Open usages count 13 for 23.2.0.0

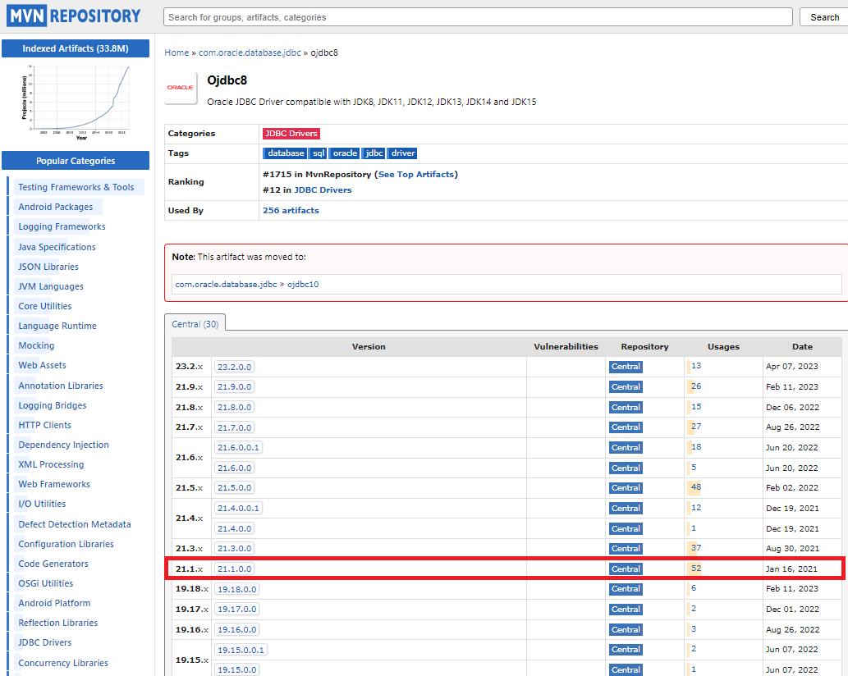(x=696, y=366)
